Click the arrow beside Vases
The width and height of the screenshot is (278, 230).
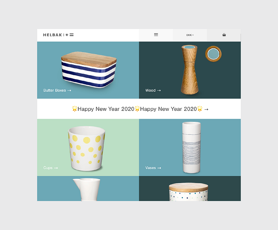(x=159, y=168)
